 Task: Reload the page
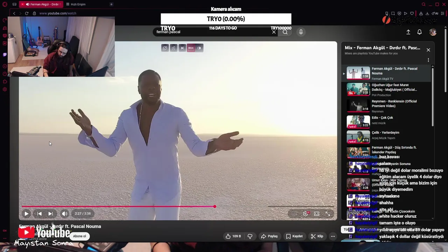click(x=27, y=13)
